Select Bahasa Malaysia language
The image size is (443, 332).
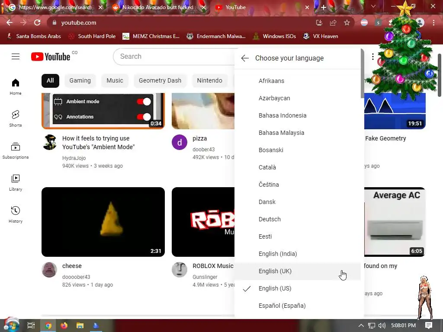coord(298,133)
